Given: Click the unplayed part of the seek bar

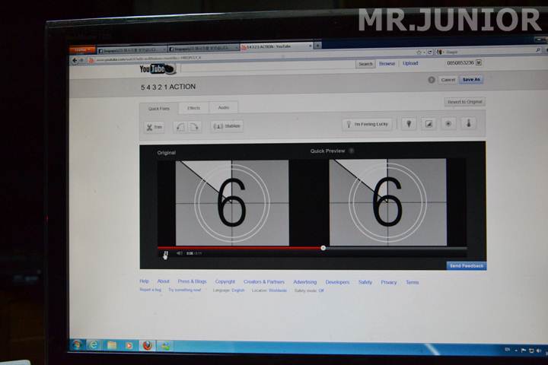Looking at the screenshot, I should [397, 248].
